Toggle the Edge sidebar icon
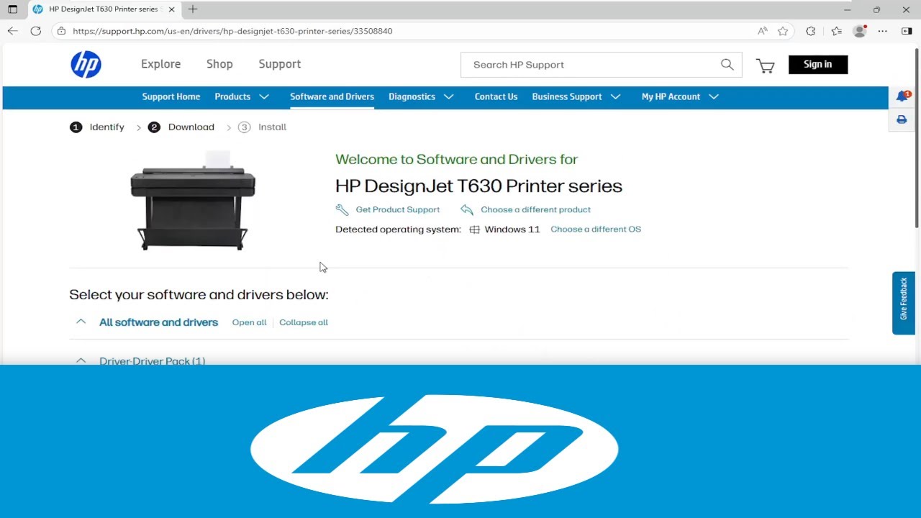The image size is (921, 518). [907, 31]
